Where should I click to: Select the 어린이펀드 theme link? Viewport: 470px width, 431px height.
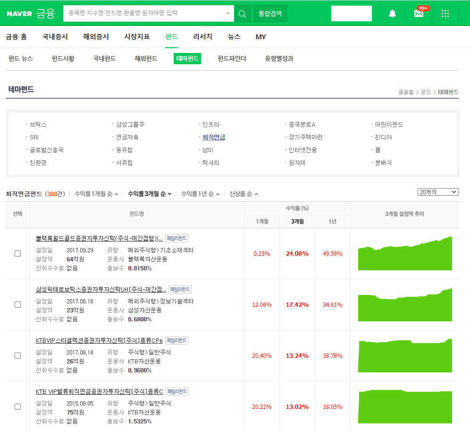[x=389, y=124]
